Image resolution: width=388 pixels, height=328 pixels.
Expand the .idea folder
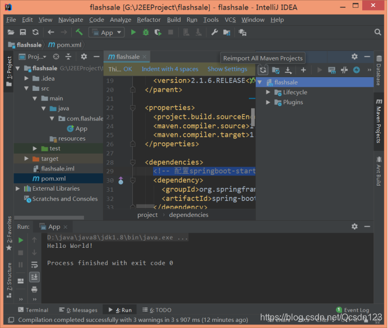pyautogui.click(x=26, y=78)
